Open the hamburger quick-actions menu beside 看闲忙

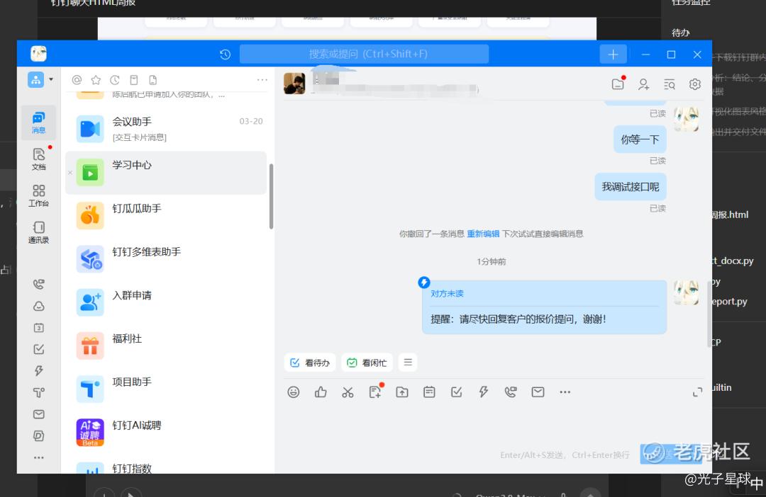[x=408, y=362]
